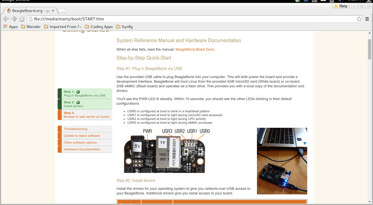Click the System Reference Manual heading
This screenshot has height=205, width=373.
pos(179,41)
